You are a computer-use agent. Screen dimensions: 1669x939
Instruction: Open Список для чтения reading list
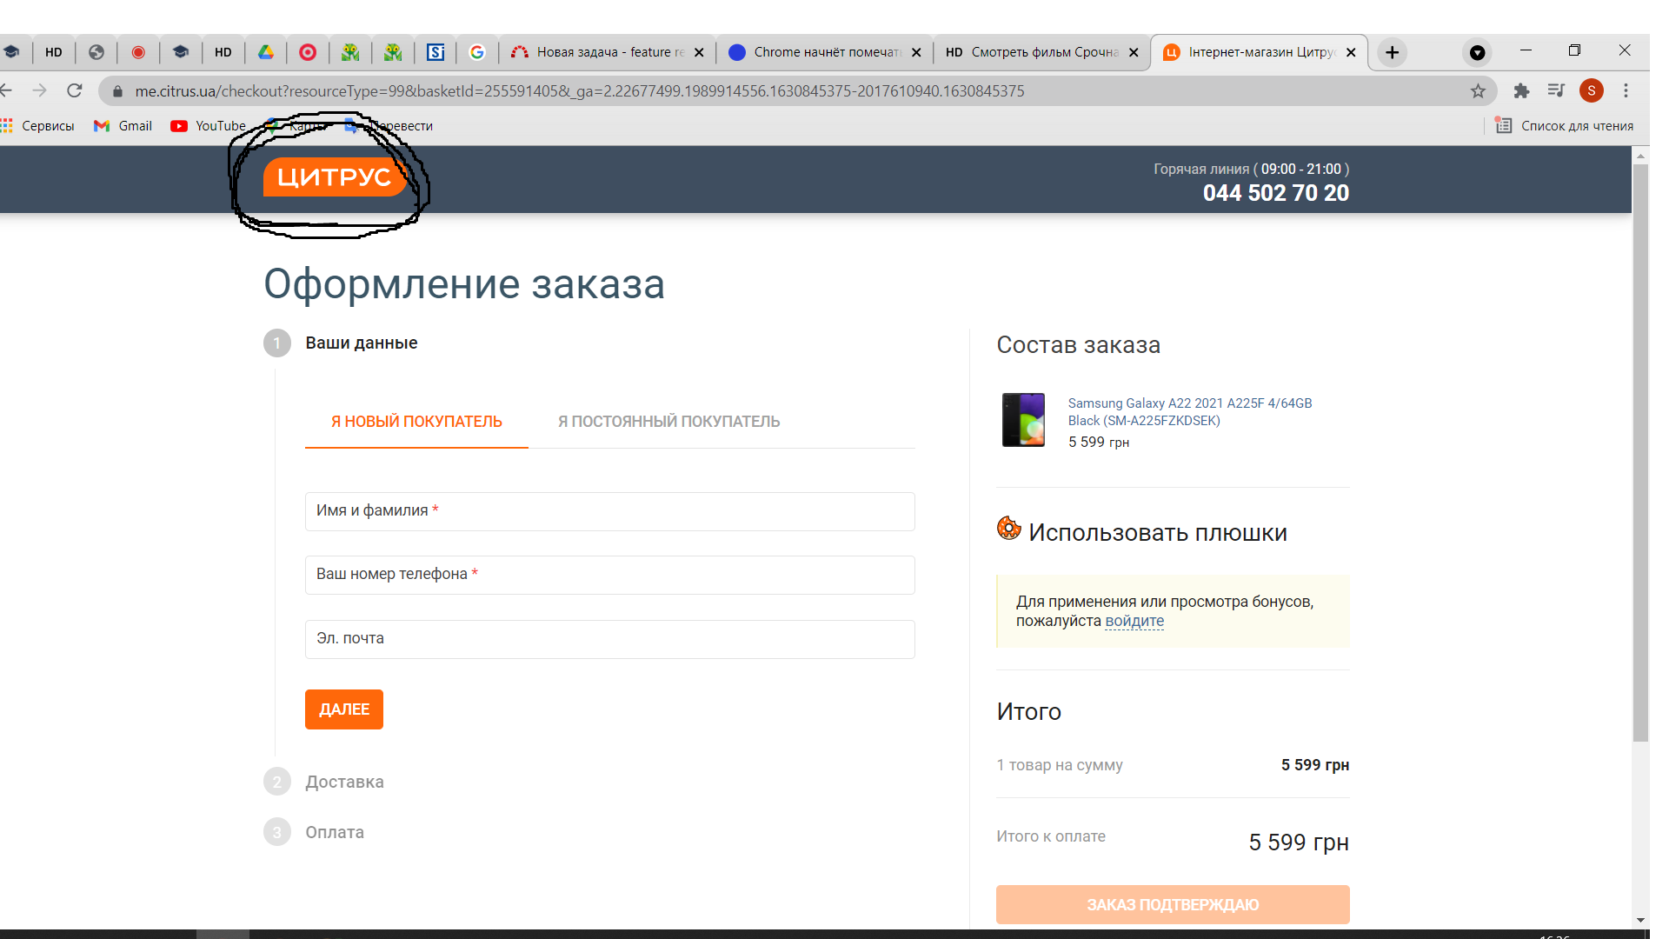tap(1565, 126)
